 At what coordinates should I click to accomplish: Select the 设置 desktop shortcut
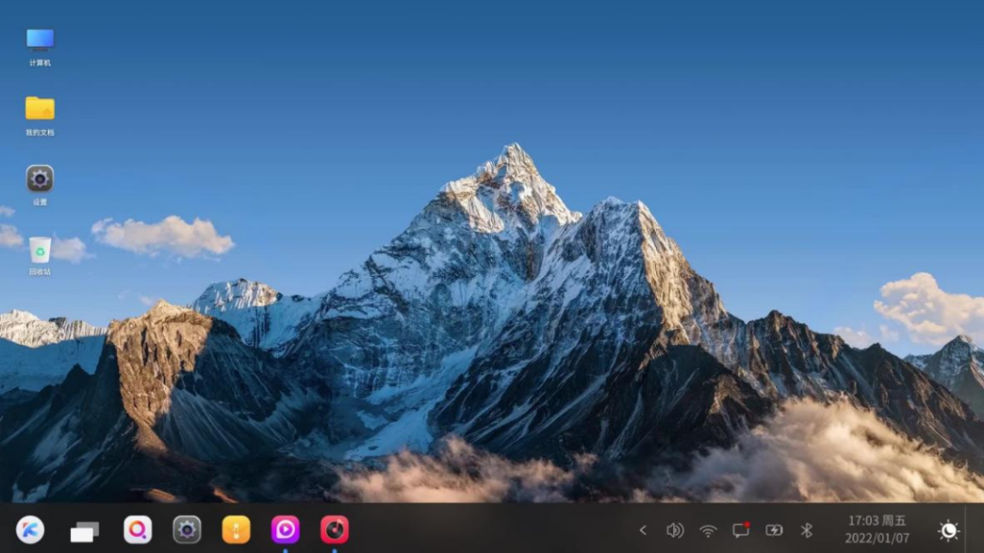[39, 186]
